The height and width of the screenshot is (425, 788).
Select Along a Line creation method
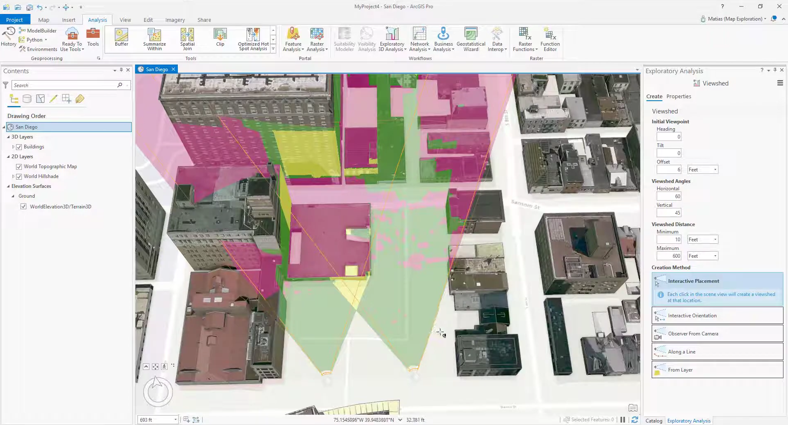[x=717, y=352]
